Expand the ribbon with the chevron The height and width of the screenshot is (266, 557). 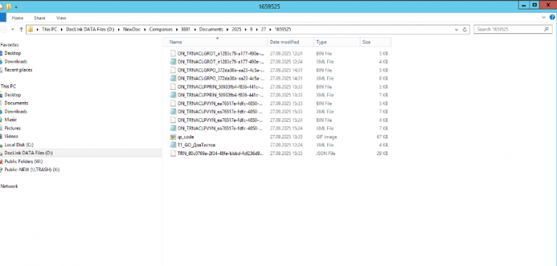[544, 17]
